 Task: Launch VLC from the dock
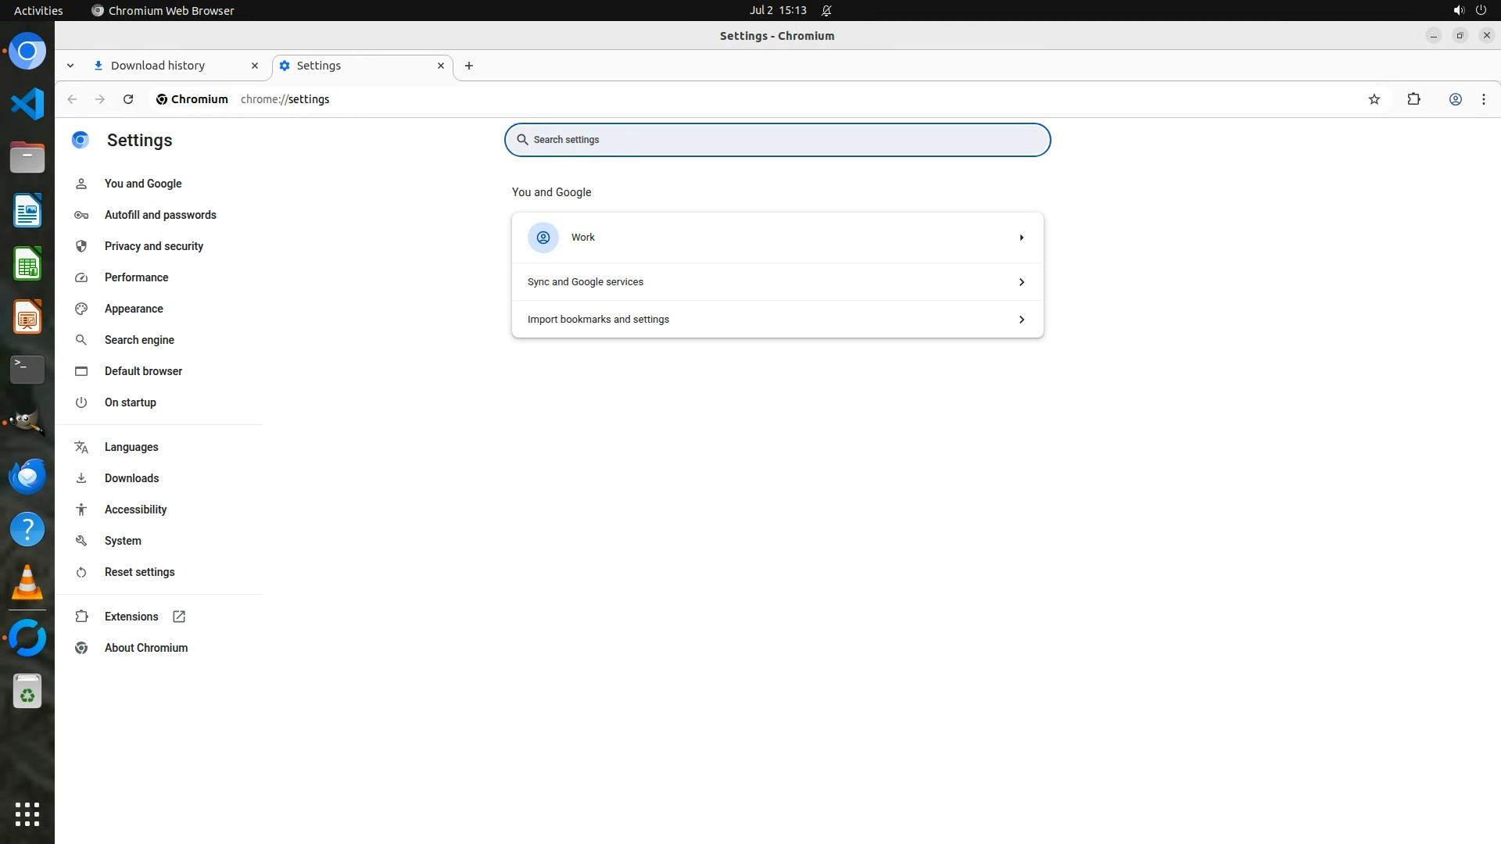27,583
